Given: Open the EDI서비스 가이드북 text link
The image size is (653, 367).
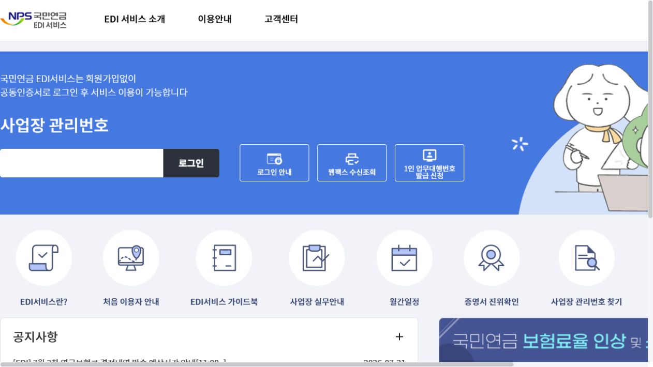Looking at the screenshot, I should pyautogui.click(x=224, y=302).
